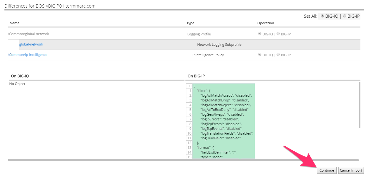The width and height of the screenshot is (368, 176).
Task: Click the Logging Profile type cell
Action: click(199, 34)
